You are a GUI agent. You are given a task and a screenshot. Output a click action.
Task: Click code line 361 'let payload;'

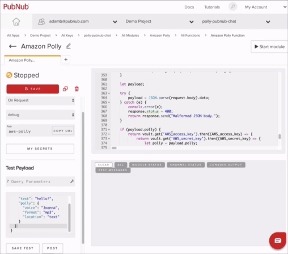[x=132, y=84]
